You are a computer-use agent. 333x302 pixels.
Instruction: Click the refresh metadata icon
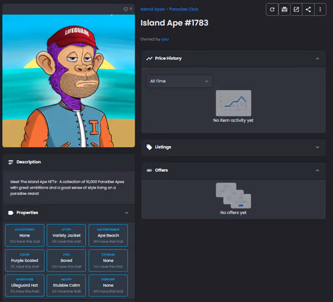pos(272,9)
